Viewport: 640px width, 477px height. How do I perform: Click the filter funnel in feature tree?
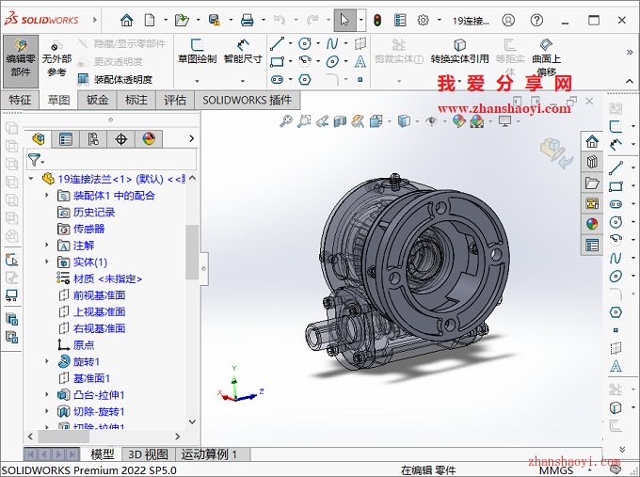[x=34, y=160]
